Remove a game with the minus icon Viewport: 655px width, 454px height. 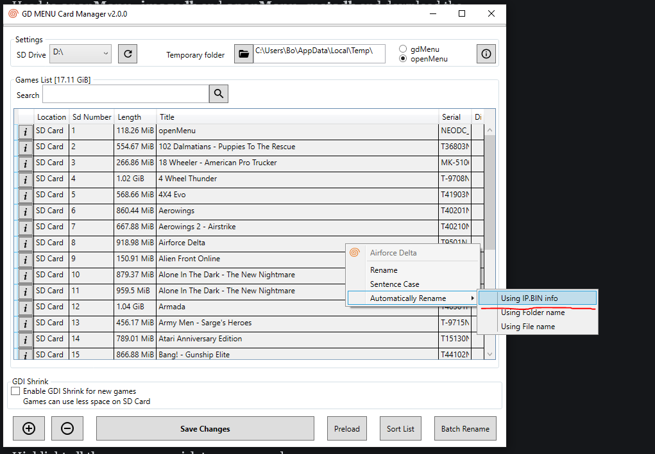(67, 428)
